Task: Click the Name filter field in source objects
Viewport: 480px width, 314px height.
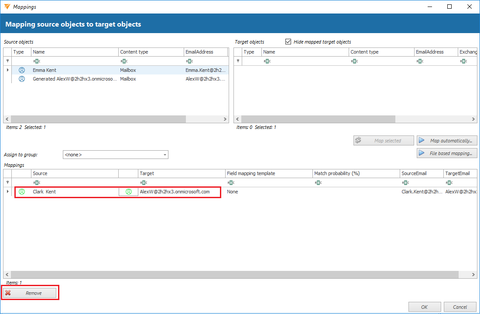Action: 75,61
